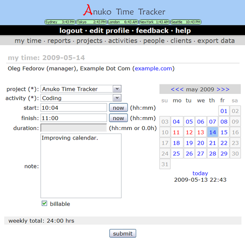
Task: Open the activities section
Action: pyautogui.click(x=123, y=41)
